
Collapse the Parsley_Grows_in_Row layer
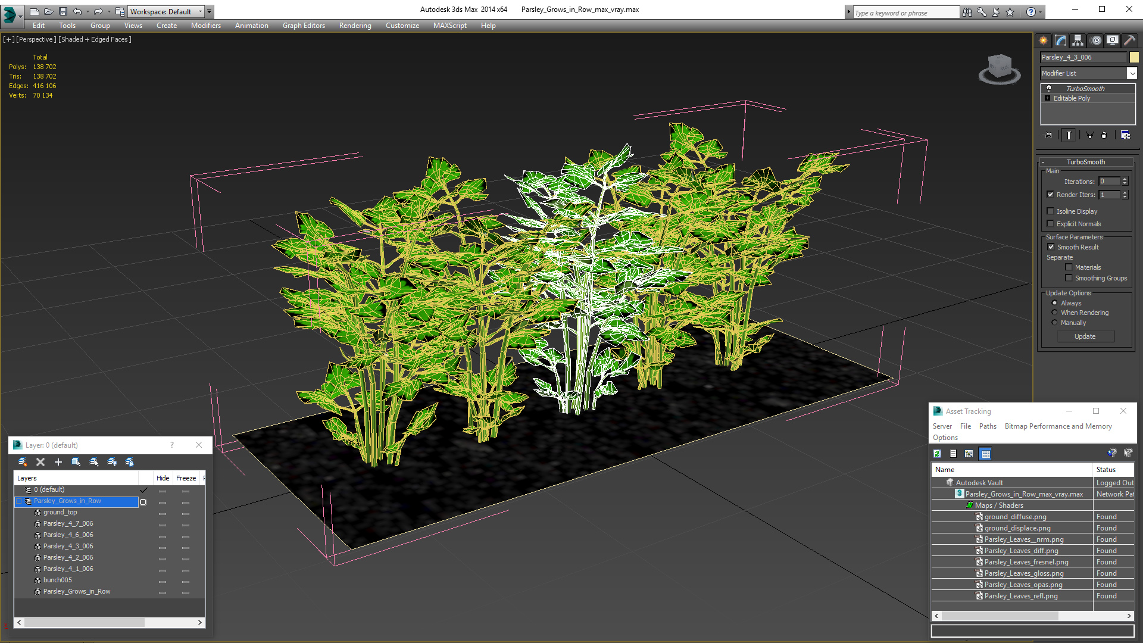pos(19,501)
